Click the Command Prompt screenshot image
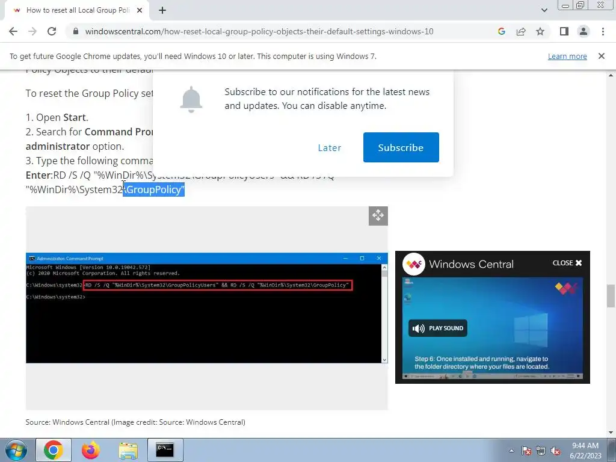Image resolution: width=616 pixels, height=462 pixels. point(207,308)
